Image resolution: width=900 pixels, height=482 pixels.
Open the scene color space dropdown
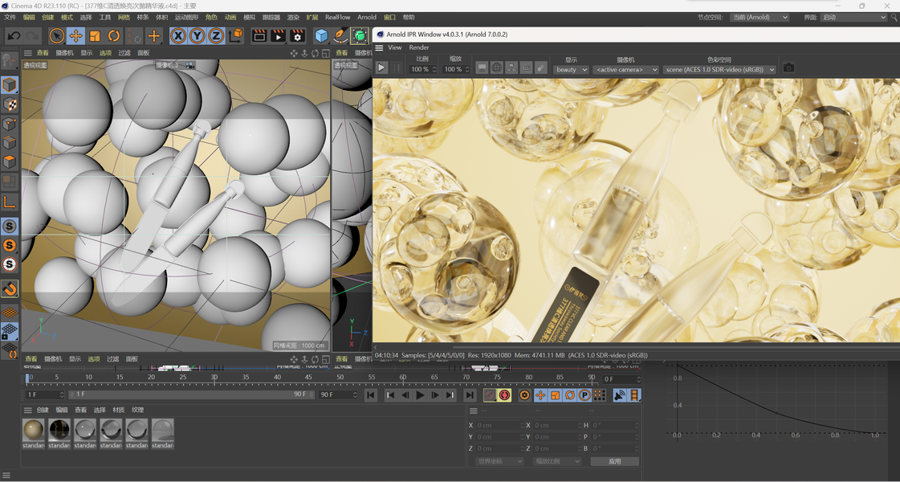pos(719,70)
